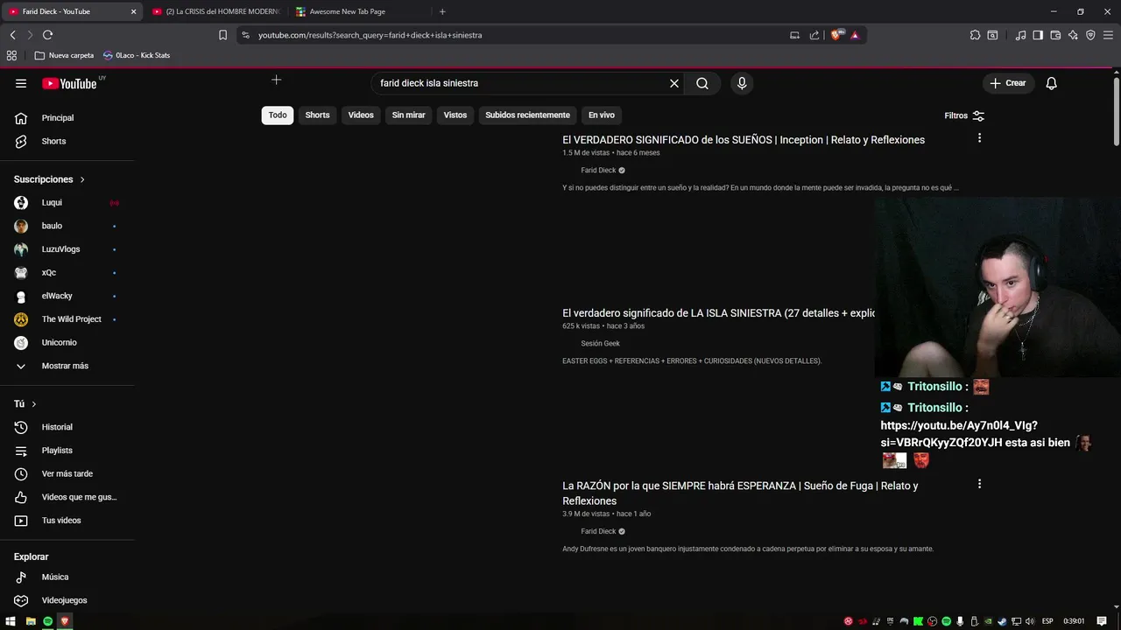Open the Leo AI sparkle icon
1121x630 pixels.
(x=1073, y=35)
